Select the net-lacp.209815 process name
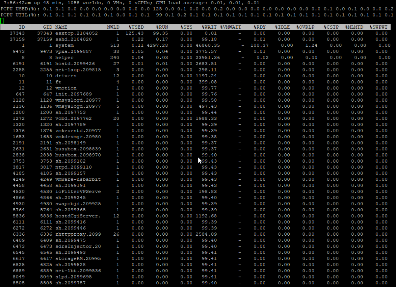Viewport: 396px width, 287px height. point(78,70)
